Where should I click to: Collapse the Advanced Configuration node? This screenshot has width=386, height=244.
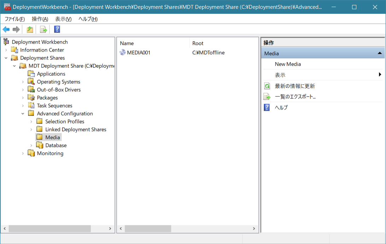23,113
